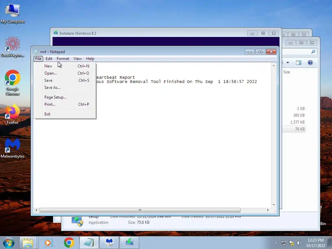
Task: Open Chrome from the taskbar
Action: (69, 243)
